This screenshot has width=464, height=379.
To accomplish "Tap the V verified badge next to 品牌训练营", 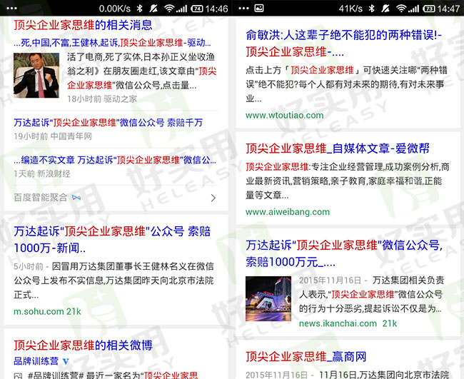I will click(66, 361).
